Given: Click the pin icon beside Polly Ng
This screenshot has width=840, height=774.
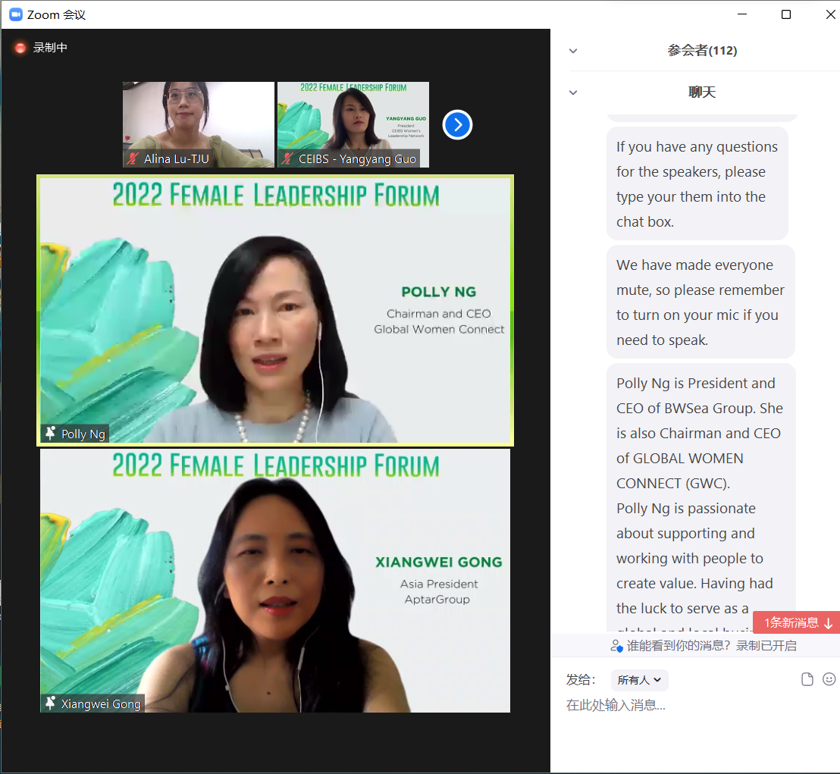Looking at the screenshot, I should click(x=50, y=434).
